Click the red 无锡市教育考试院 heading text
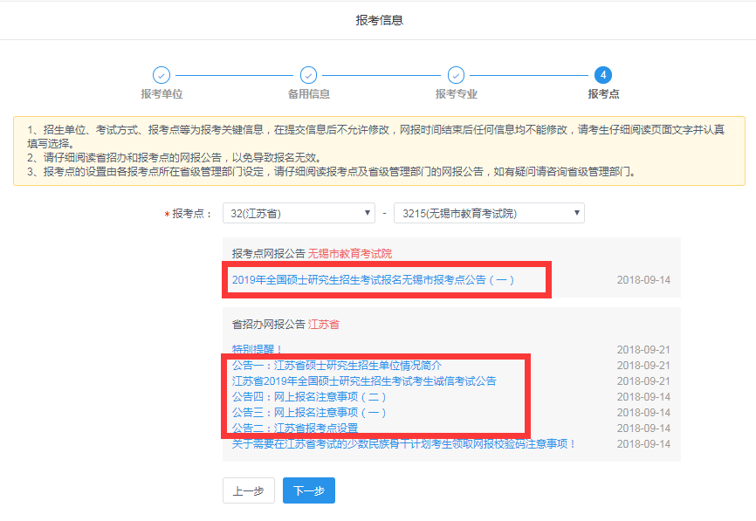 (x=350, y=253)
